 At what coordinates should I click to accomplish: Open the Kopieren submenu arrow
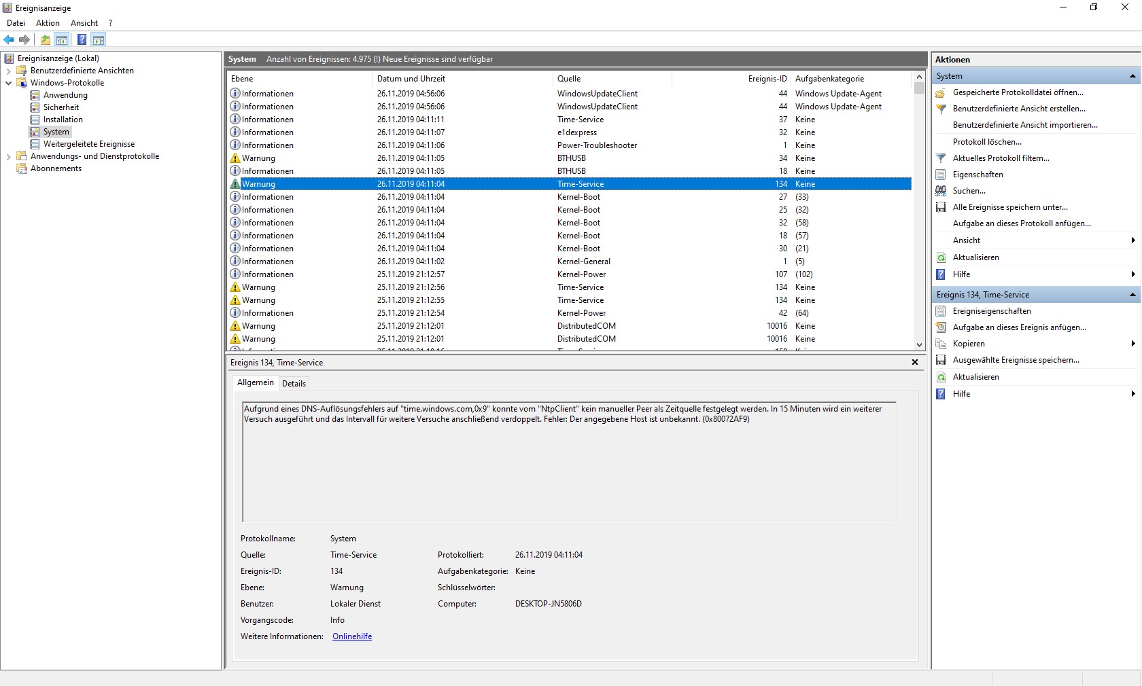[x=1133, y=344]
